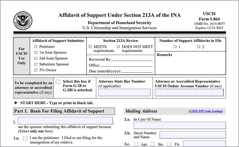Check the Apt. box in 2.c.

pos(136,144)
